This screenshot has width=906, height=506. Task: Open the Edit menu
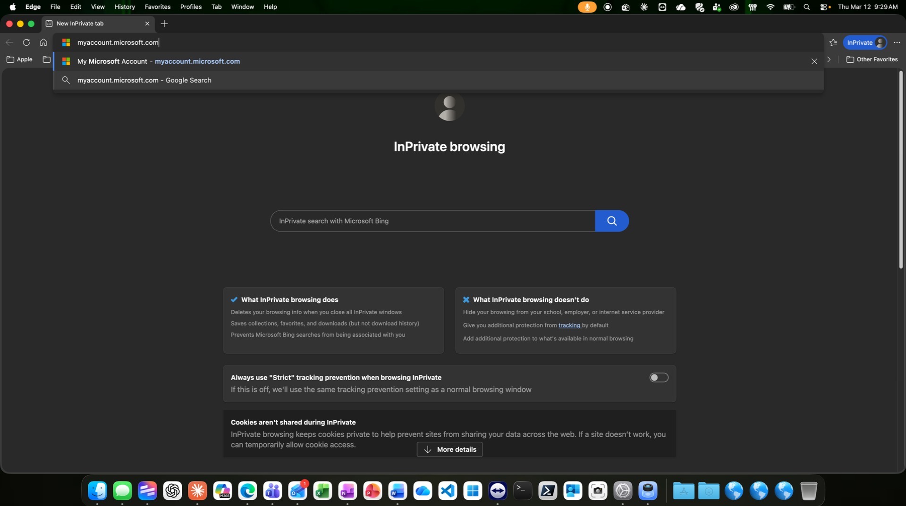click(76, 7)
